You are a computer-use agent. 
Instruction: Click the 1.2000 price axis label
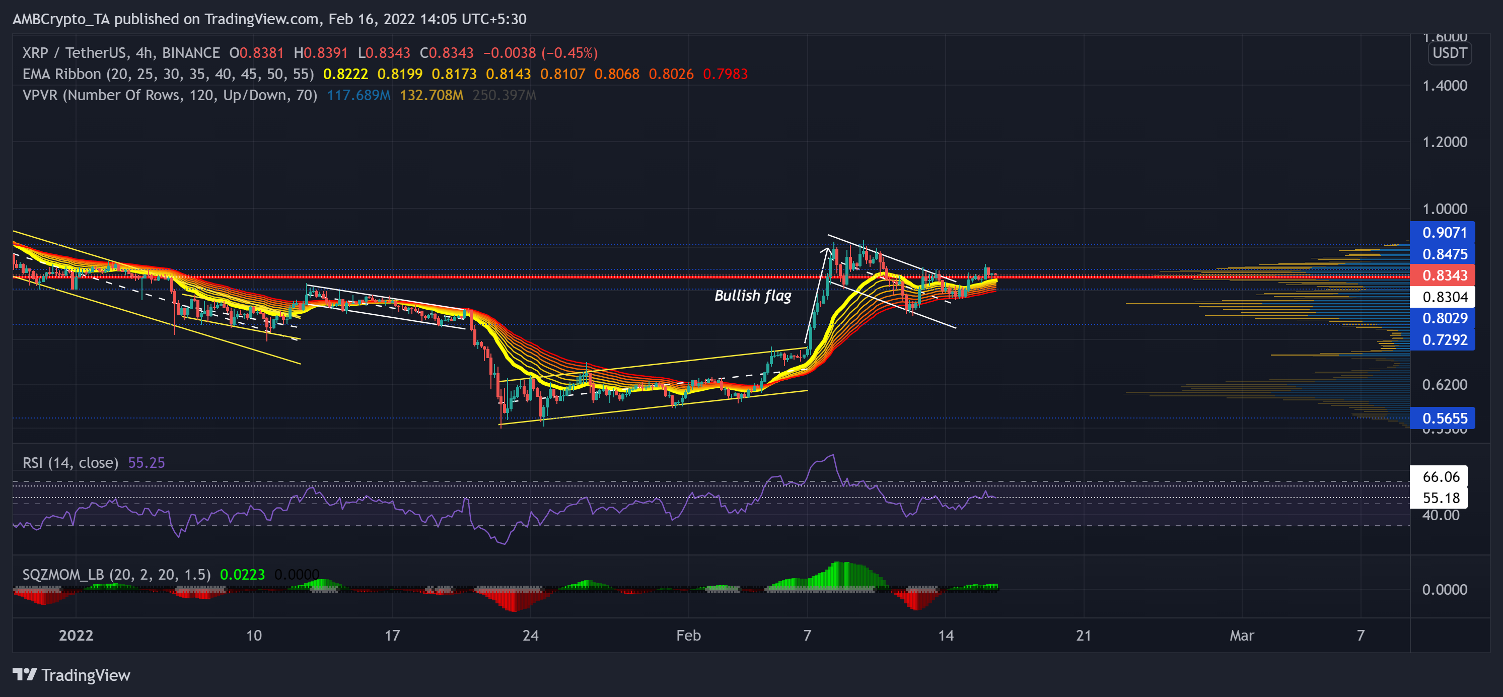pos(1445,142)
